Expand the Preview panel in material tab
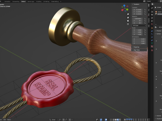This screenshot has width=162, height=121. (x=159, y=31)
